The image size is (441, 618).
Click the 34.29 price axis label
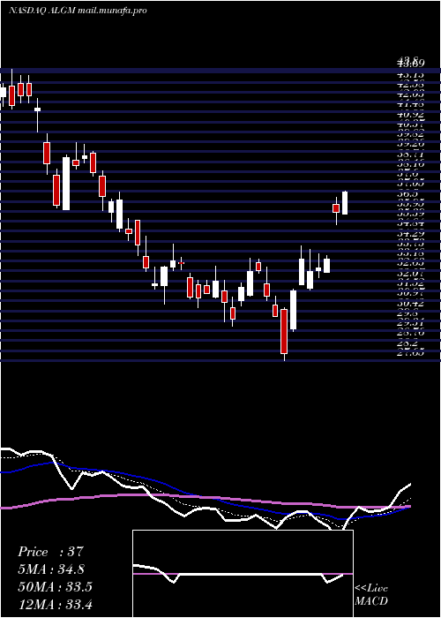click(411, 235)
